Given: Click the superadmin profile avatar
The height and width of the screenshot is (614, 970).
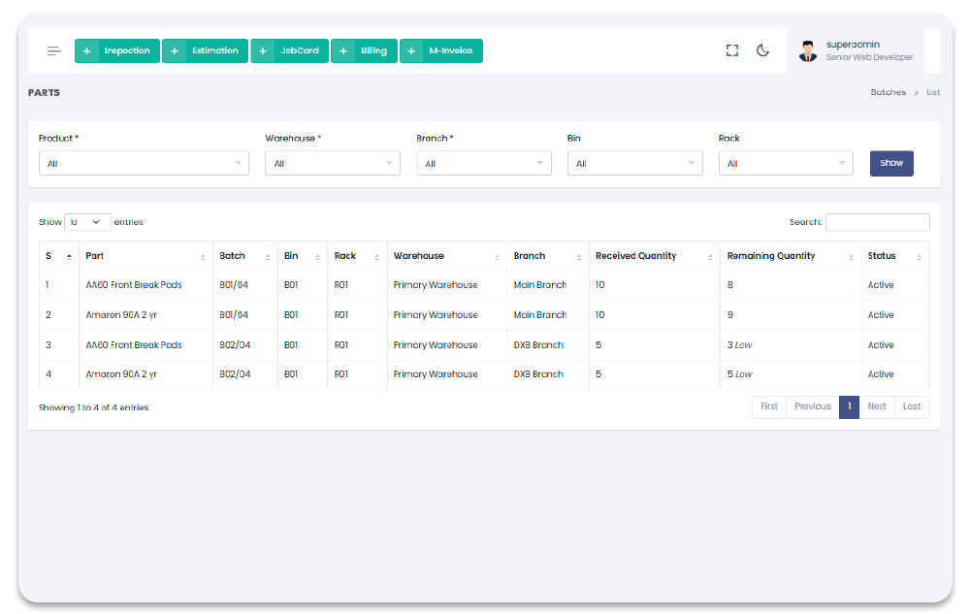Looking at the screenshot, I should 808,51.
